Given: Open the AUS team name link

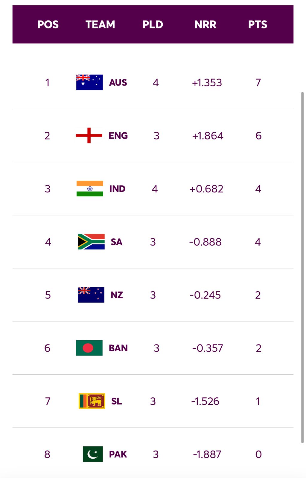Looking at the screenshot, I should (x=118, y=82).
